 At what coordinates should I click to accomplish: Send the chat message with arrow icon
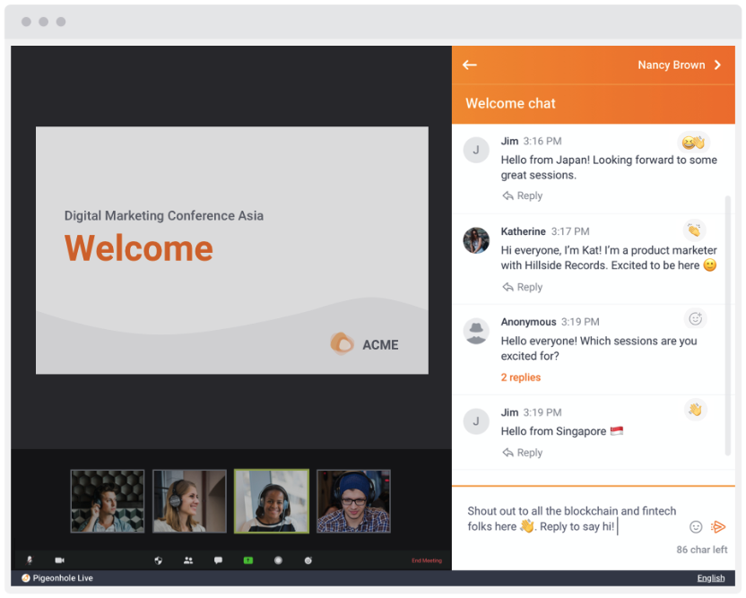[x=718, y=526]
